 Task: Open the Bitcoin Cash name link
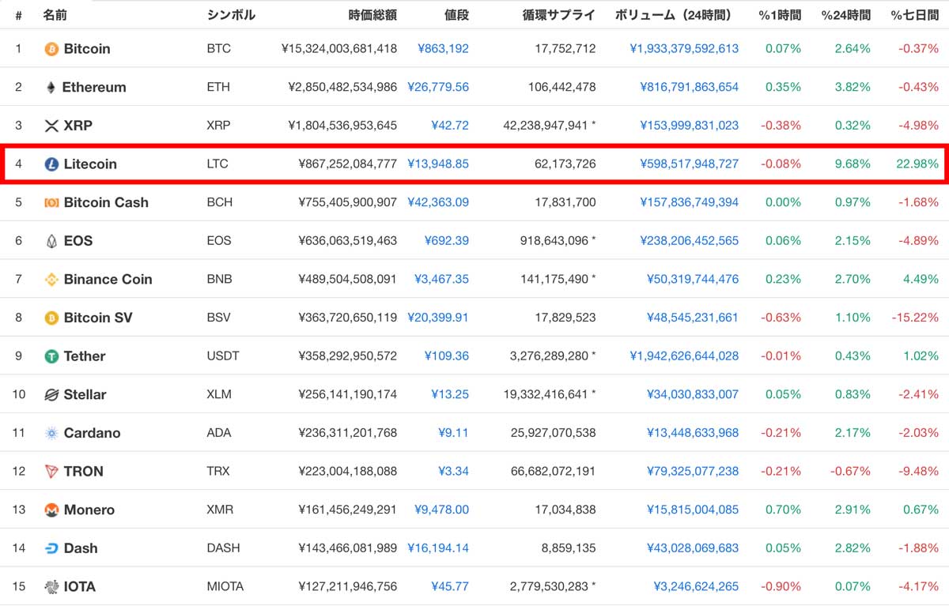[106, 202]
